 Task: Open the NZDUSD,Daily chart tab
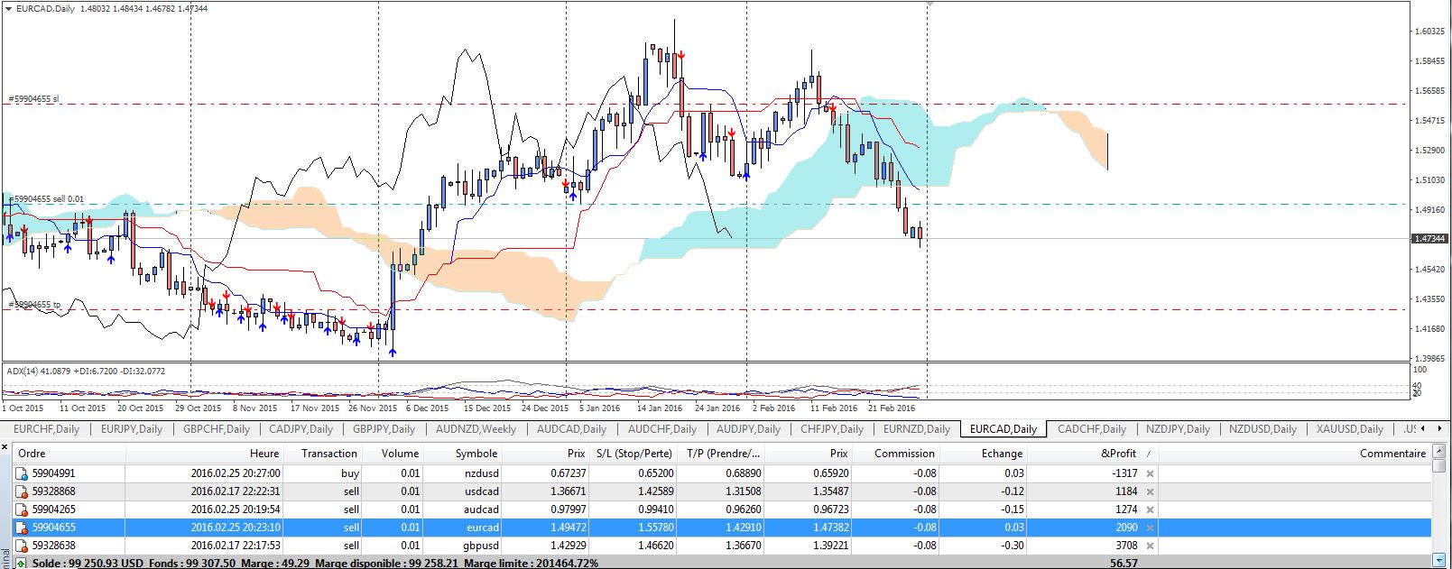coord(1262,429)
